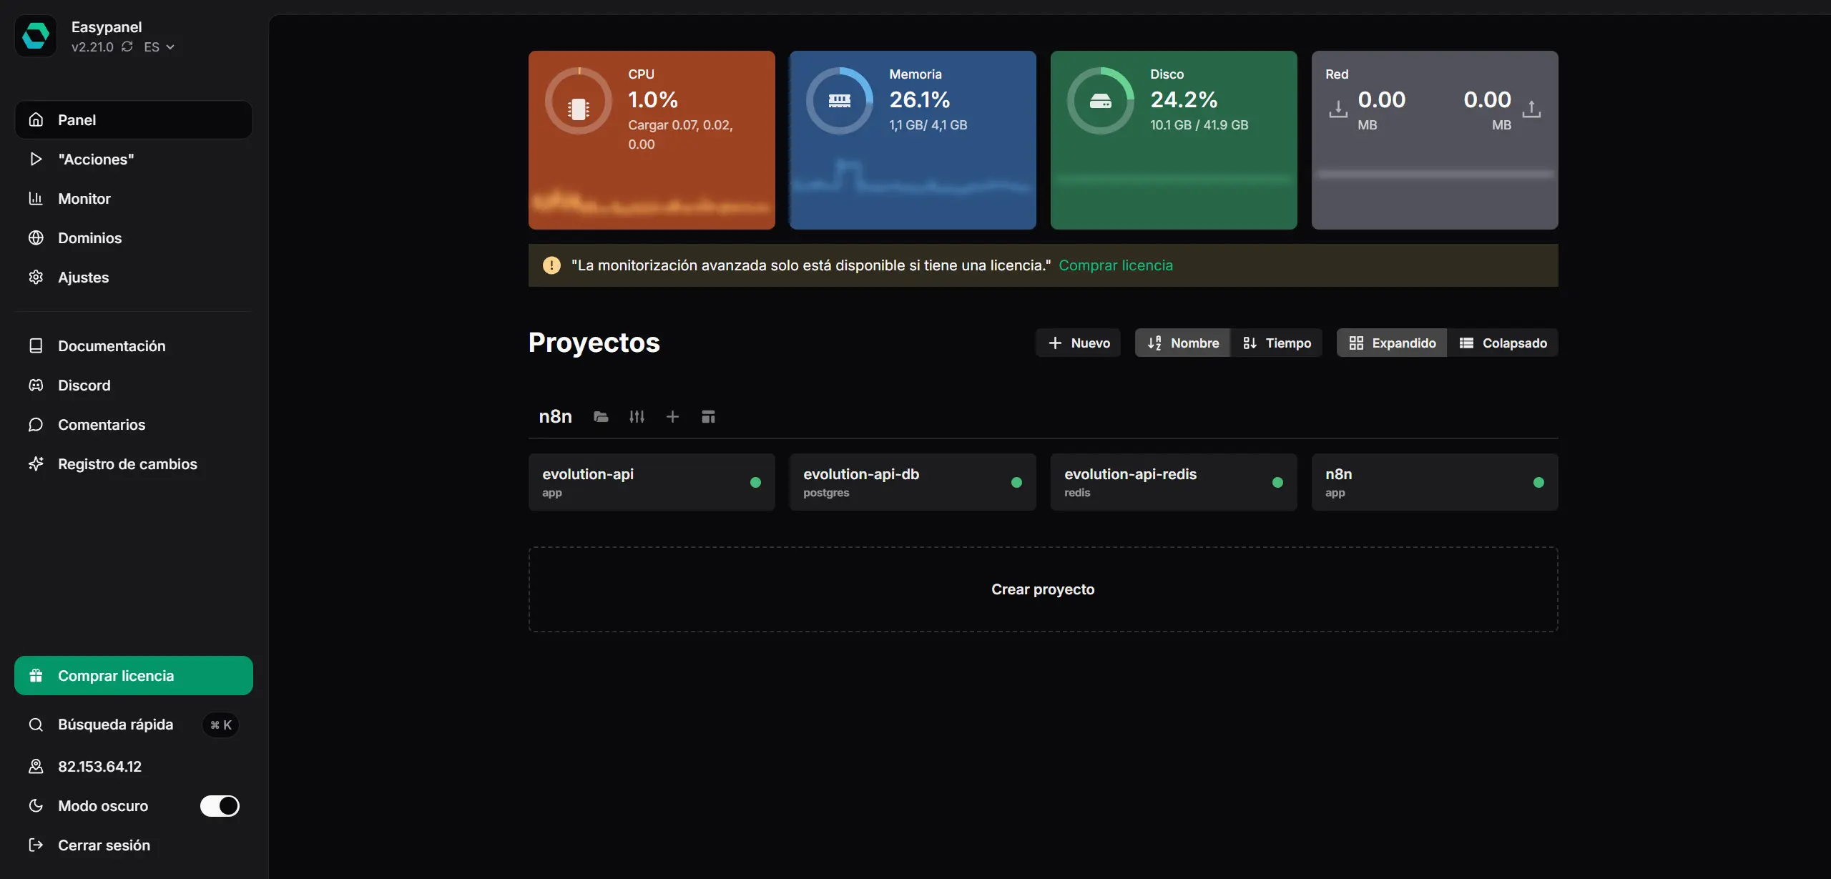Open the n8n project name
Screen dimensions: 1831x879
555,416
